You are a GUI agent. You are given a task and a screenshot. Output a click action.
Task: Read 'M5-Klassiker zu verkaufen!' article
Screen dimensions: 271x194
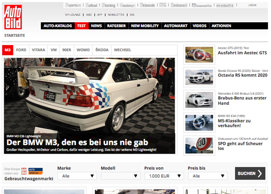click(234, 123)
